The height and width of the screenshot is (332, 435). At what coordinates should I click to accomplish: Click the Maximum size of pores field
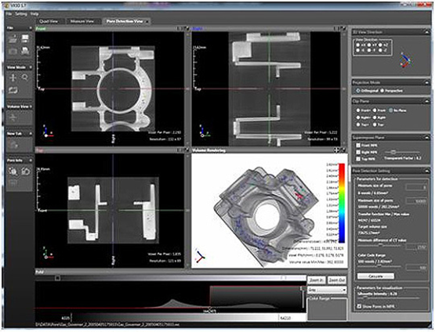tap(416, 200)
